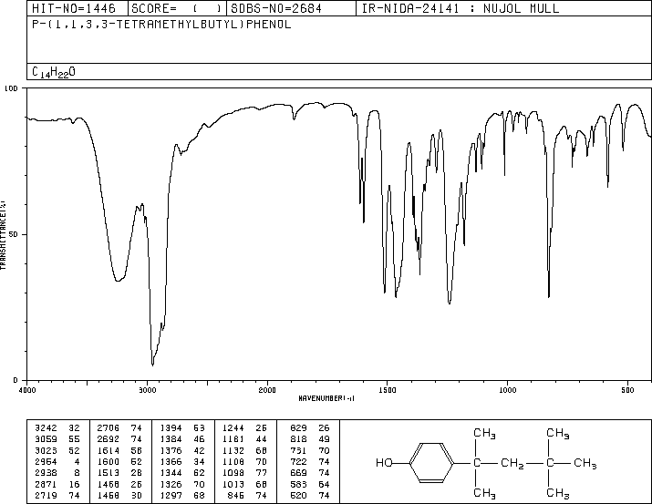Select peak table value 1244

[x=233, y=428]
